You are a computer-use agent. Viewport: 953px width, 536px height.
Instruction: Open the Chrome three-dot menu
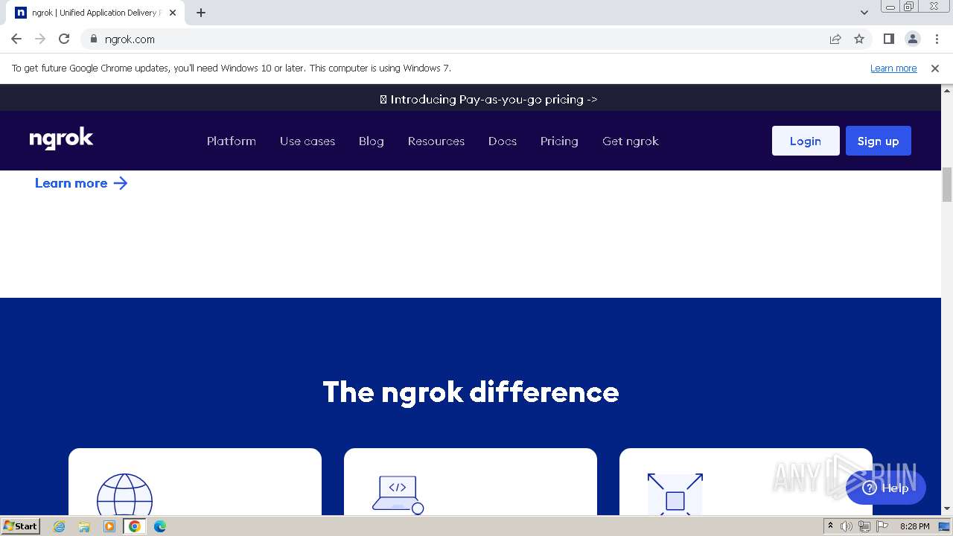937,39
